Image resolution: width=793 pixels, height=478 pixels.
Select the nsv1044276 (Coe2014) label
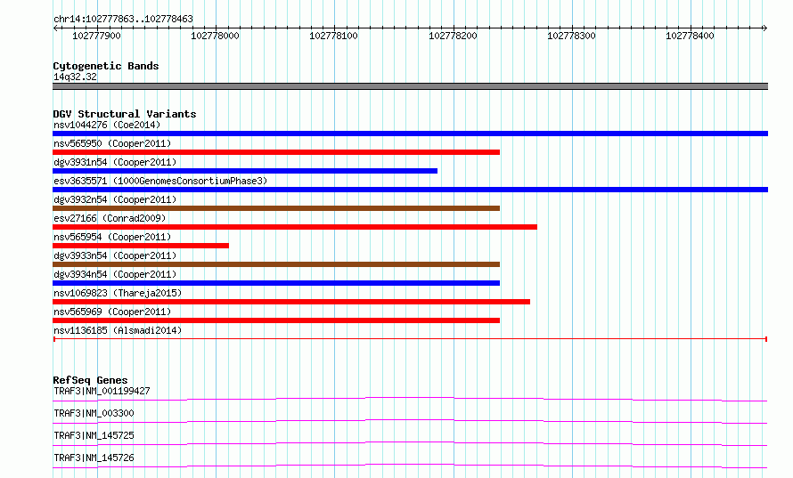tap(107, 125)
